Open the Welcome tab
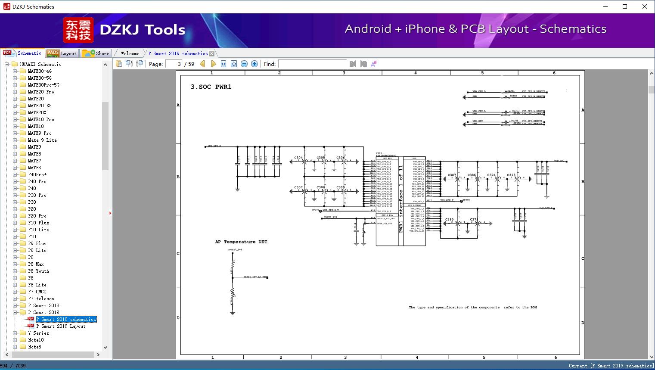Viewport: 655px width, 370px height. click(130, 53)
